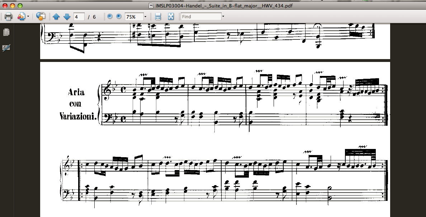Click into the Find search box
The image size is (426, 217).
[201, 16]
